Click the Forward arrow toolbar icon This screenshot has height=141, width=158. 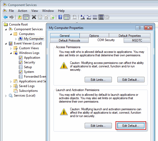[12, 17]
